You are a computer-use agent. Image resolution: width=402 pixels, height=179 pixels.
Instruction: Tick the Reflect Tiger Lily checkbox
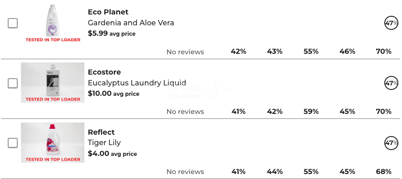pyautogui.click(x=13, y=143)
